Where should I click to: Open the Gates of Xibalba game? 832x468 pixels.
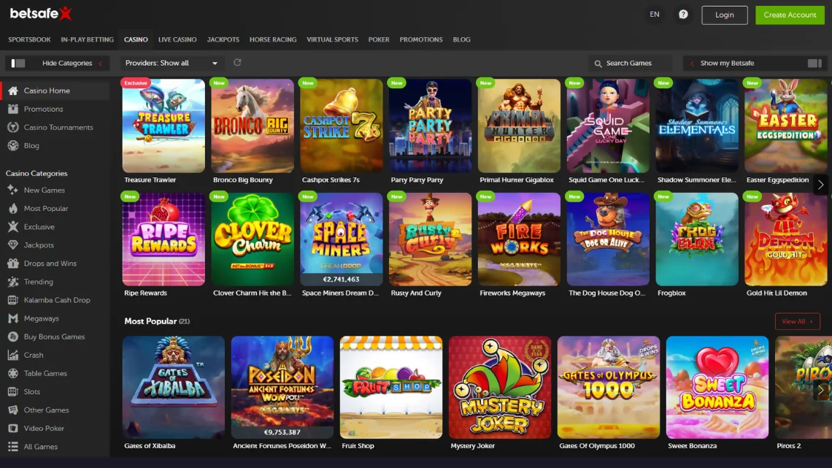click(174, 388)
